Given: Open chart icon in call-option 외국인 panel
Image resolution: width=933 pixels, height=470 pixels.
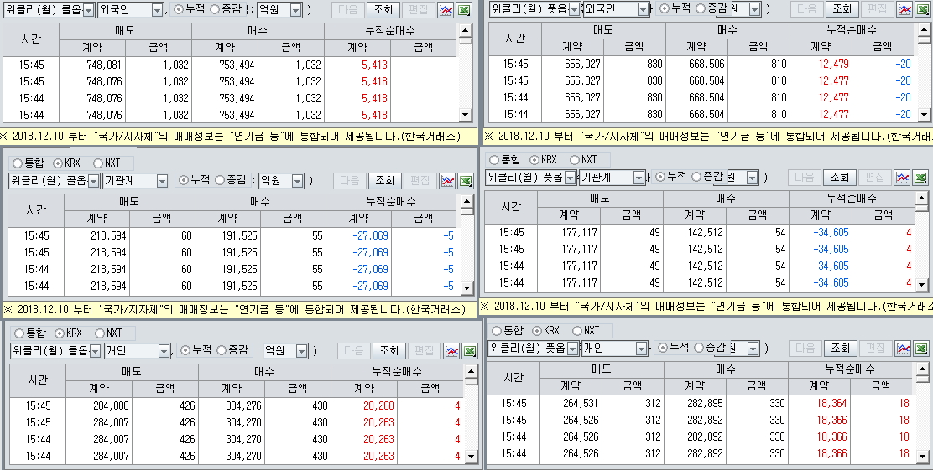Looking at the screenshot, I should pyautogui.click(x=447, y=10).
